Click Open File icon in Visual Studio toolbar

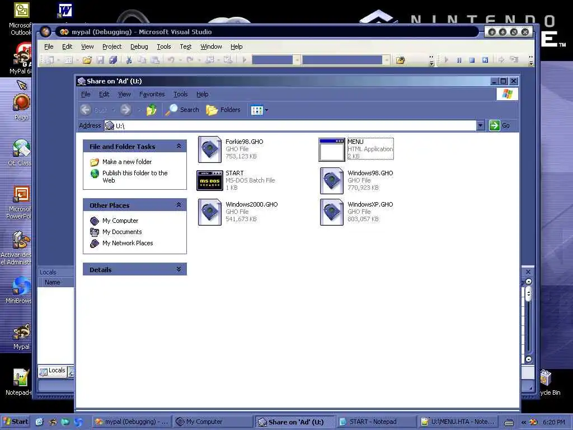click(x=87, y=59)
